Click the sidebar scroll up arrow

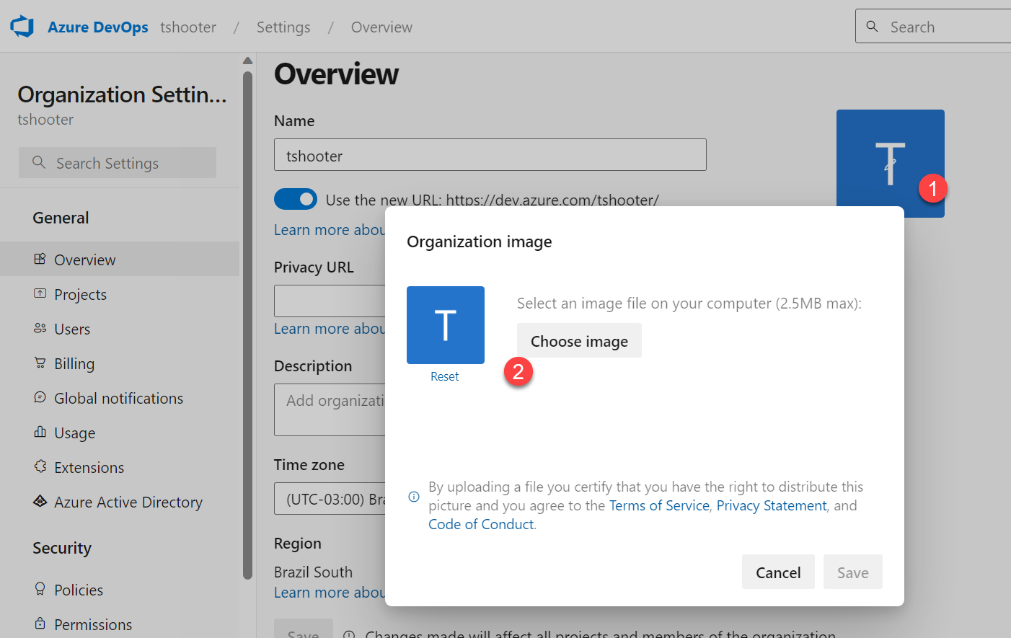(247, 61)
